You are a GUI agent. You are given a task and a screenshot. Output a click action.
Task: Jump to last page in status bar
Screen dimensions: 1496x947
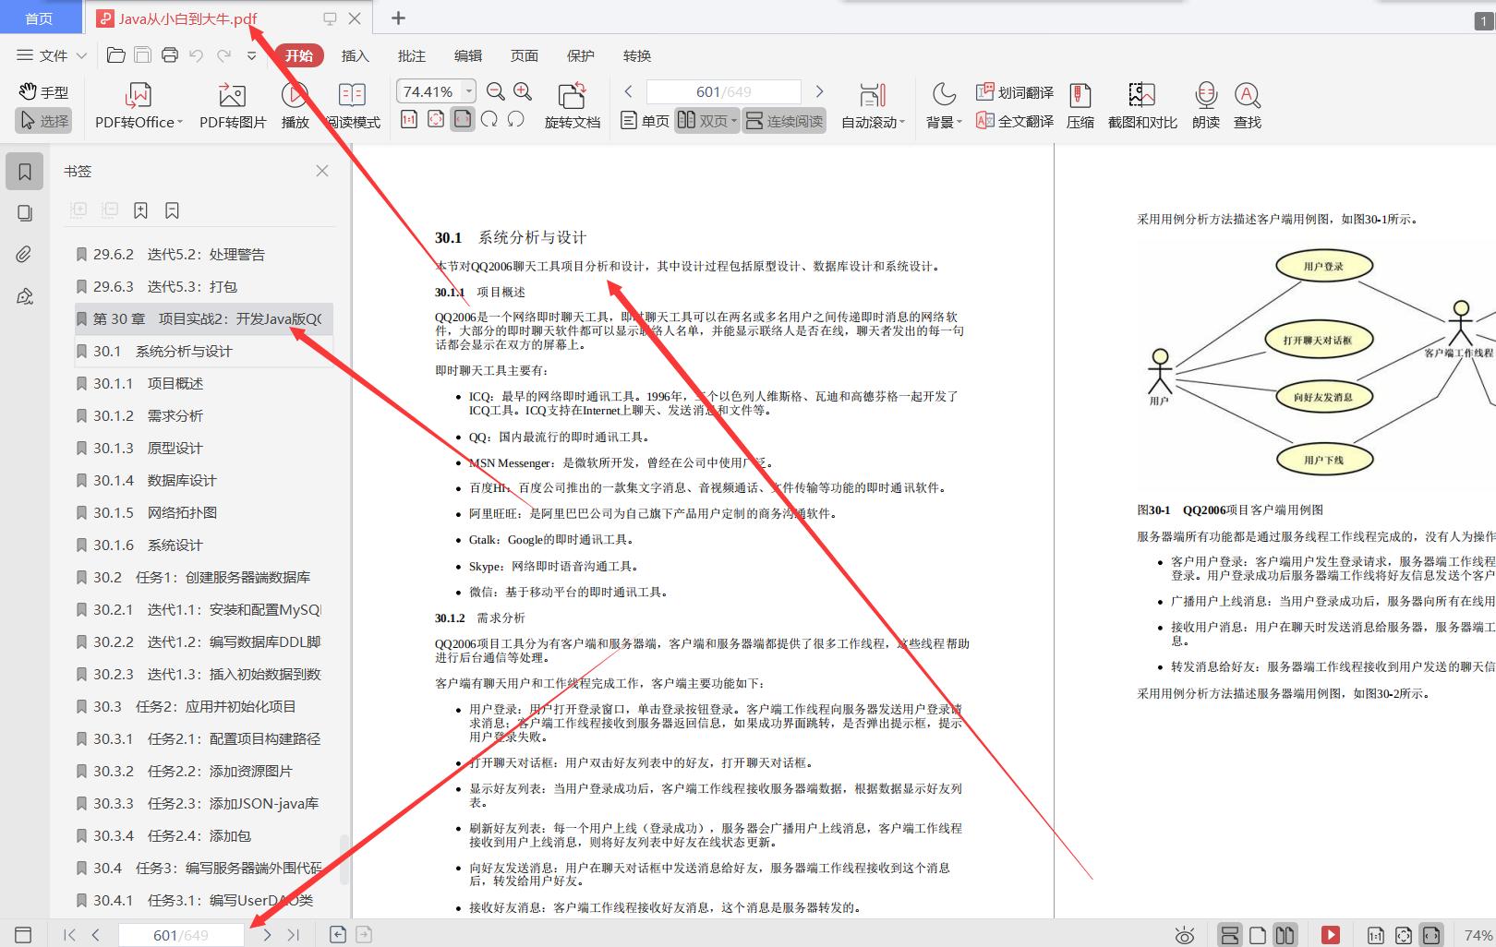tap(293, 935)
